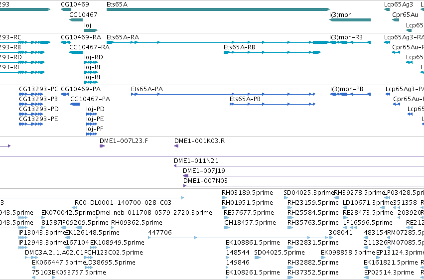Open protein CG10467-PA
The width and height of the screenshot is (424, 280).
click(x=90, y=99)
